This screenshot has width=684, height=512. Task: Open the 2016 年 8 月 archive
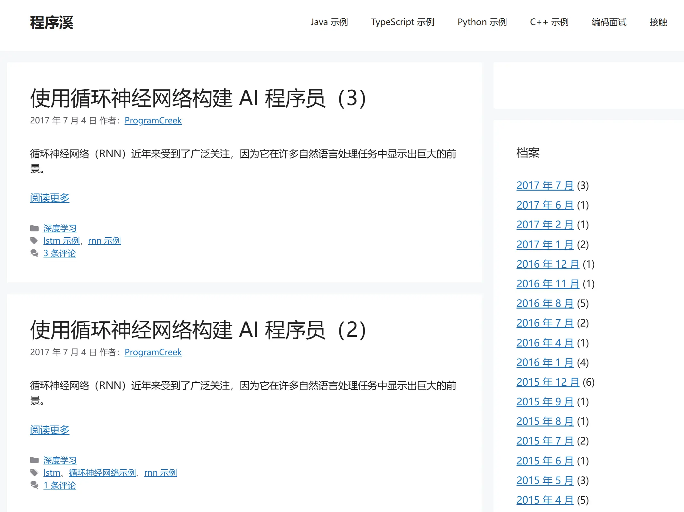point(545,303)
